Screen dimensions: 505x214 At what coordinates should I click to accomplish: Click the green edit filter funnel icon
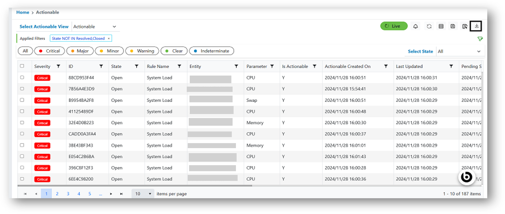(x=480, y=39)
